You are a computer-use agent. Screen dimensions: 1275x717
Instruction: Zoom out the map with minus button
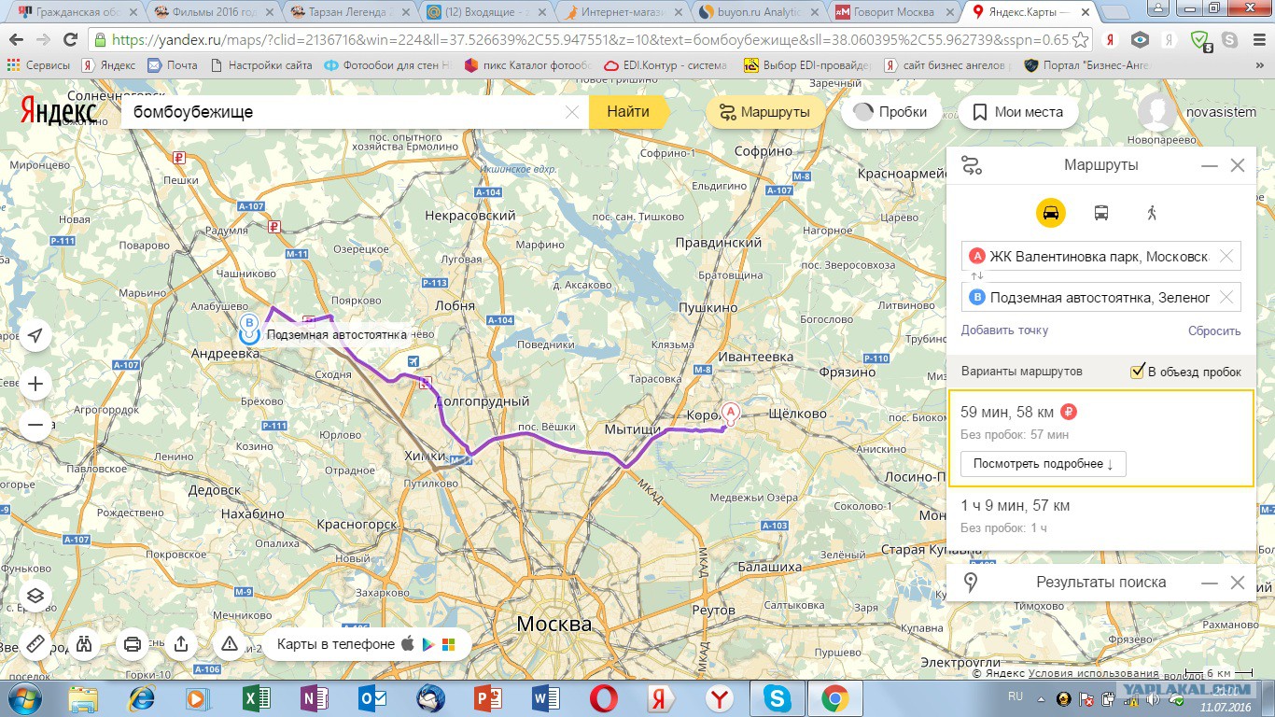click(x=35, y=426)
